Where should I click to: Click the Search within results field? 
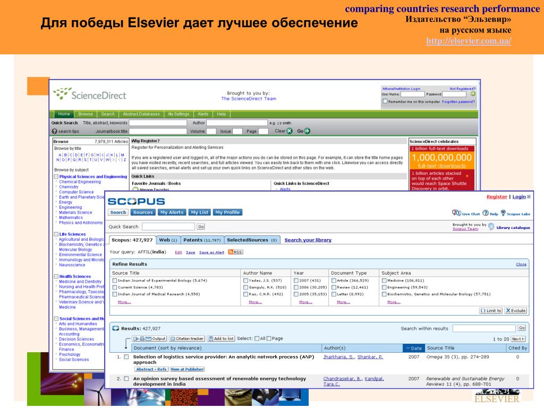[x=484, y=328]
